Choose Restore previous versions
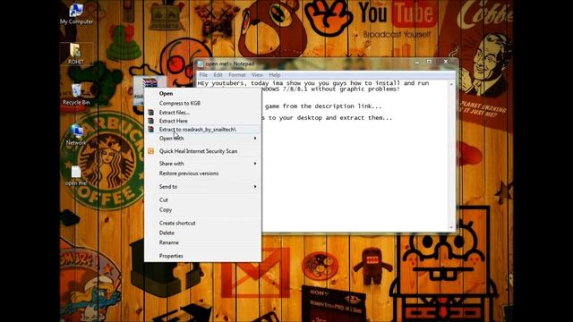 click(203, 174)
